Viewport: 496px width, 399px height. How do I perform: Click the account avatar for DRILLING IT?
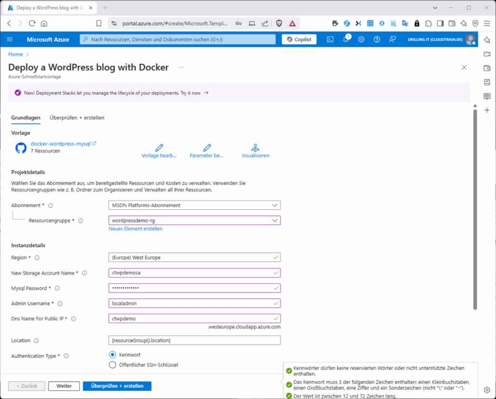click(471, 40)
